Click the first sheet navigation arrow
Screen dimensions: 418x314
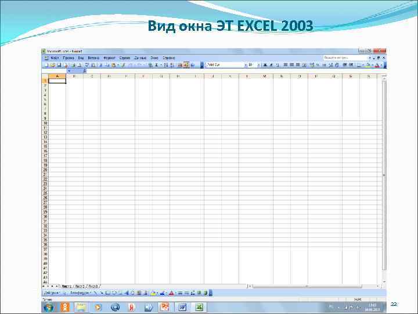click(x=44, y=286)
